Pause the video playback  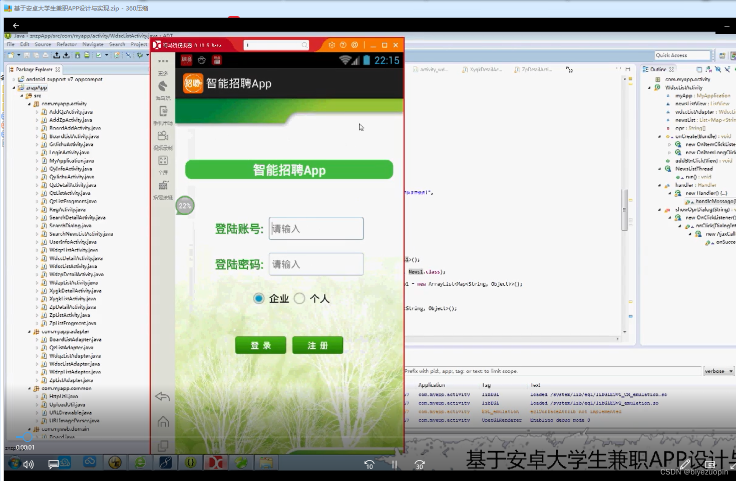pos(394,464)
